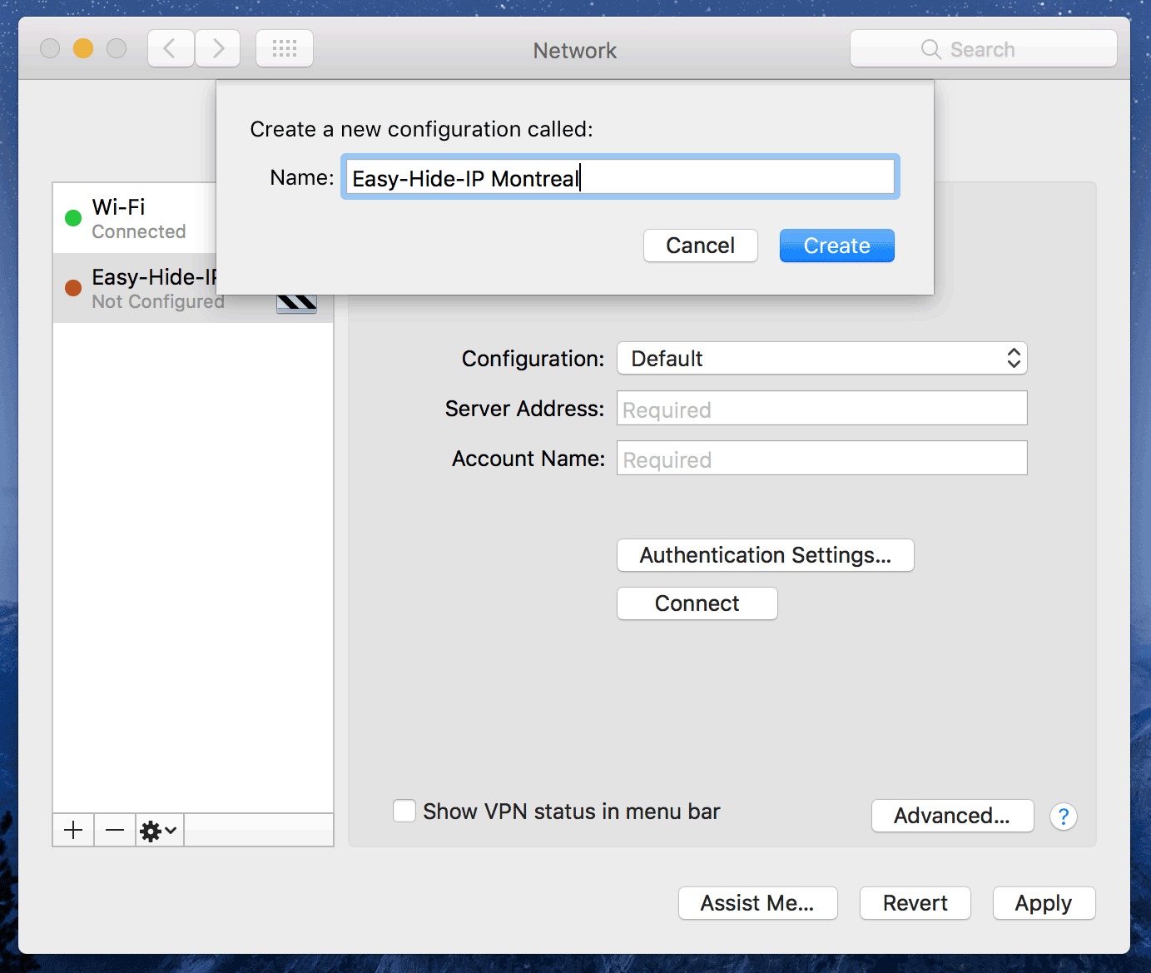Open the help question mark button
The width and height of the screenshot is (1151, 973).
point(1064,817)
